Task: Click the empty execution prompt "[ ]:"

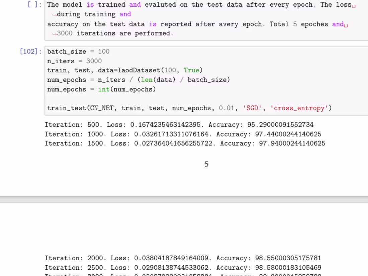Action: point(34,5)
